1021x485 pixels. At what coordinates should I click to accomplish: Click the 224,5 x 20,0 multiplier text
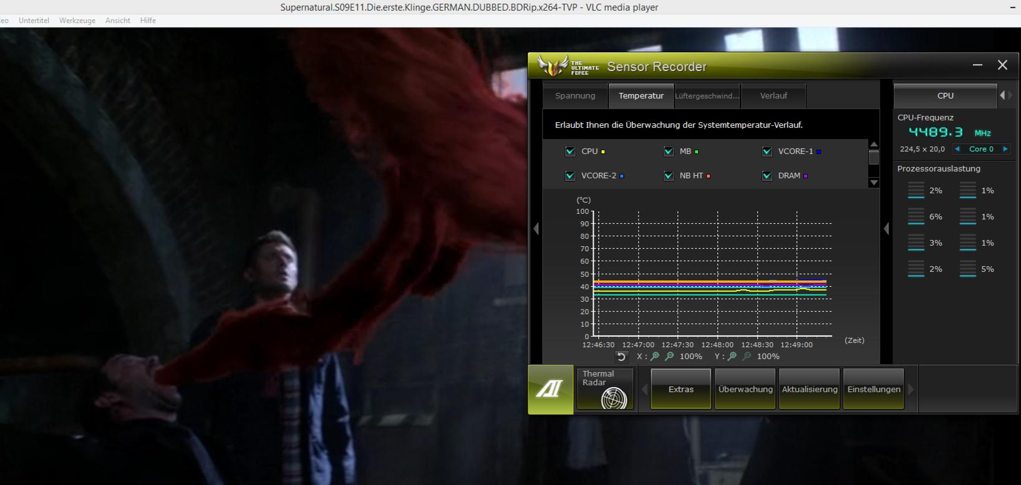coord(922,149)
